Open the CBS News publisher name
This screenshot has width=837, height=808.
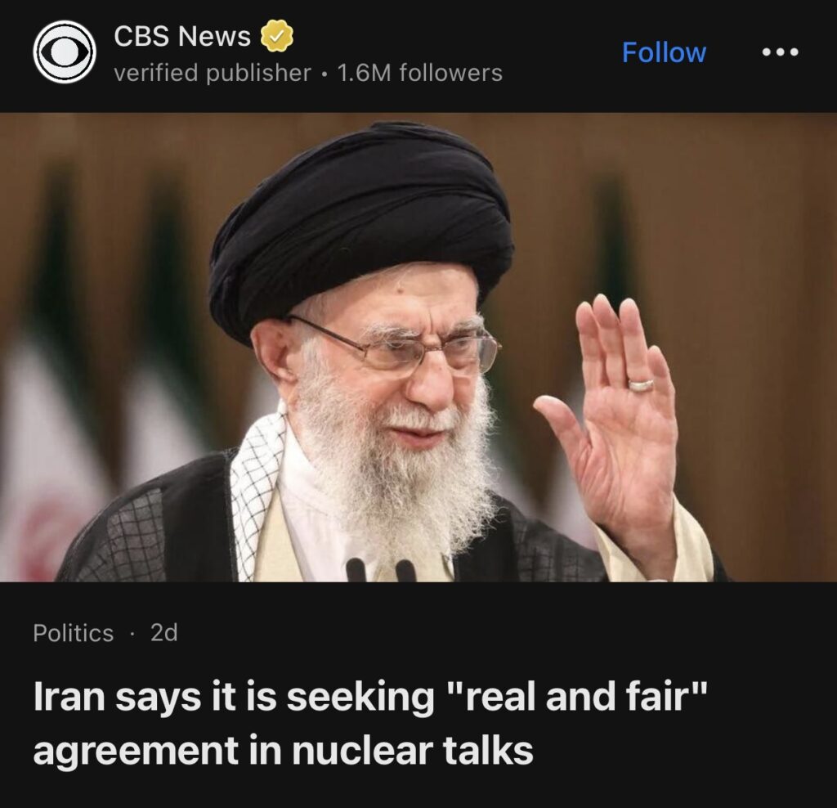click(x=182, y=36)
